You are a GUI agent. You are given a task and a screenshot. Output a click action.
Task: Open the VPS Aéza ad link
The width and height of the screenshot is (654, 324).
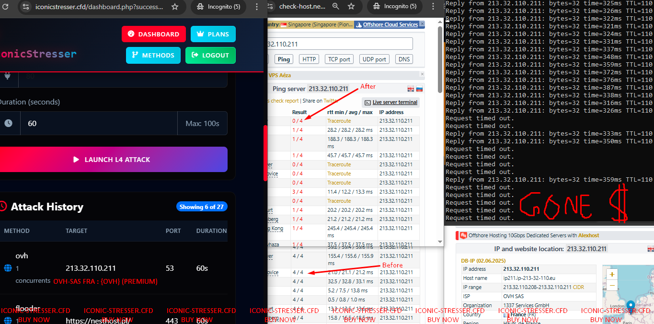pyautogui.click(x=279, y=75)
